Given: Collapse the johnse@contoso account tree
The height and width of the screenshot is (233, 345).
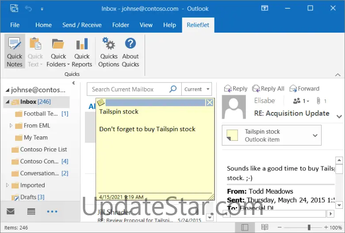Looking at the screenshot, I should click(8, 90).
